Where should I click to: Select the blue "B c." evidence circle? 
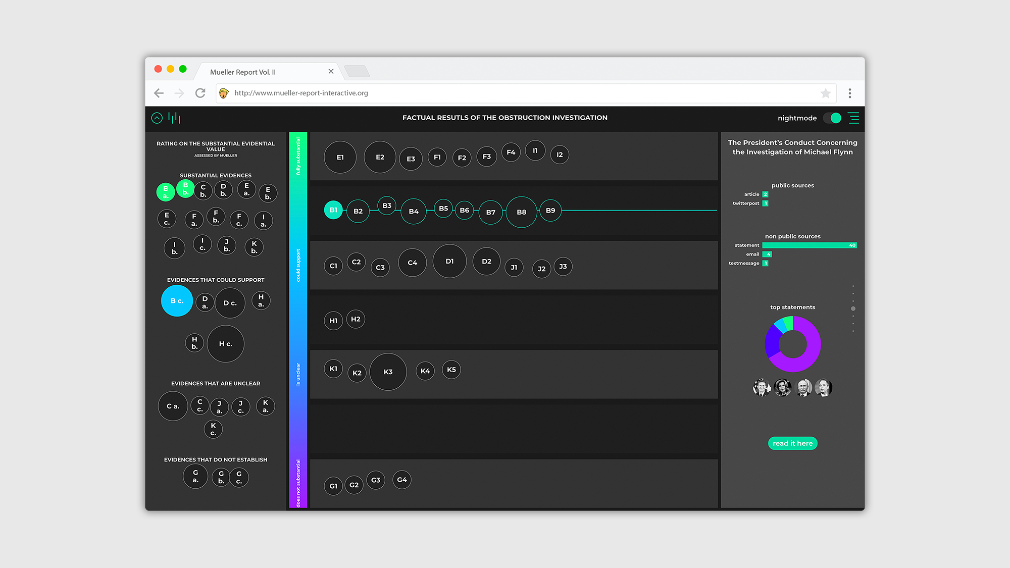[x=177, y=301]
